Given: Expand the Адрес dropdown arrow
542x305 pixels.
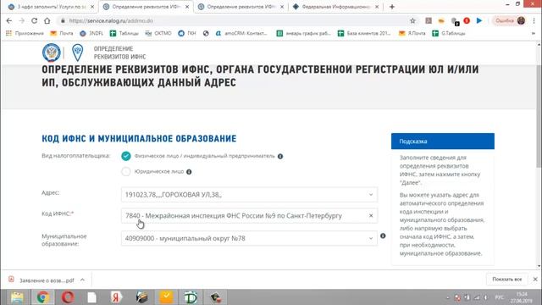Looking at the screenshot, I should click(371, 195).
